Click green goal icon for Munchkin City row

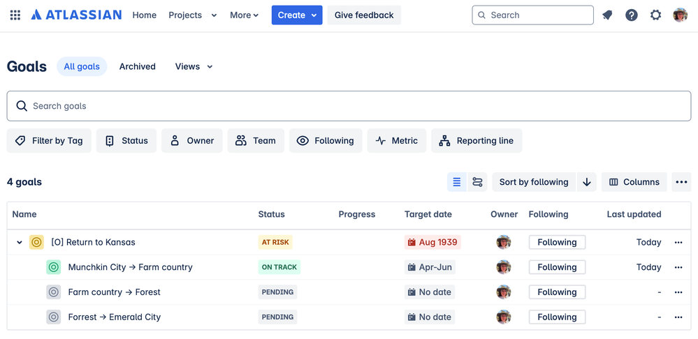click(x=53, y=267)
